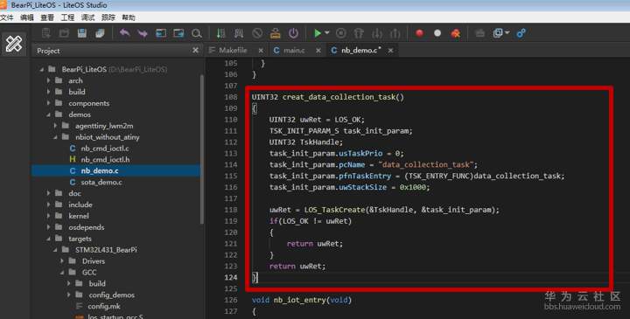Click the crossed-circle stop build icon
This screenshot has height=319, width=630.
pyautogui.click(x=257, y=33)
